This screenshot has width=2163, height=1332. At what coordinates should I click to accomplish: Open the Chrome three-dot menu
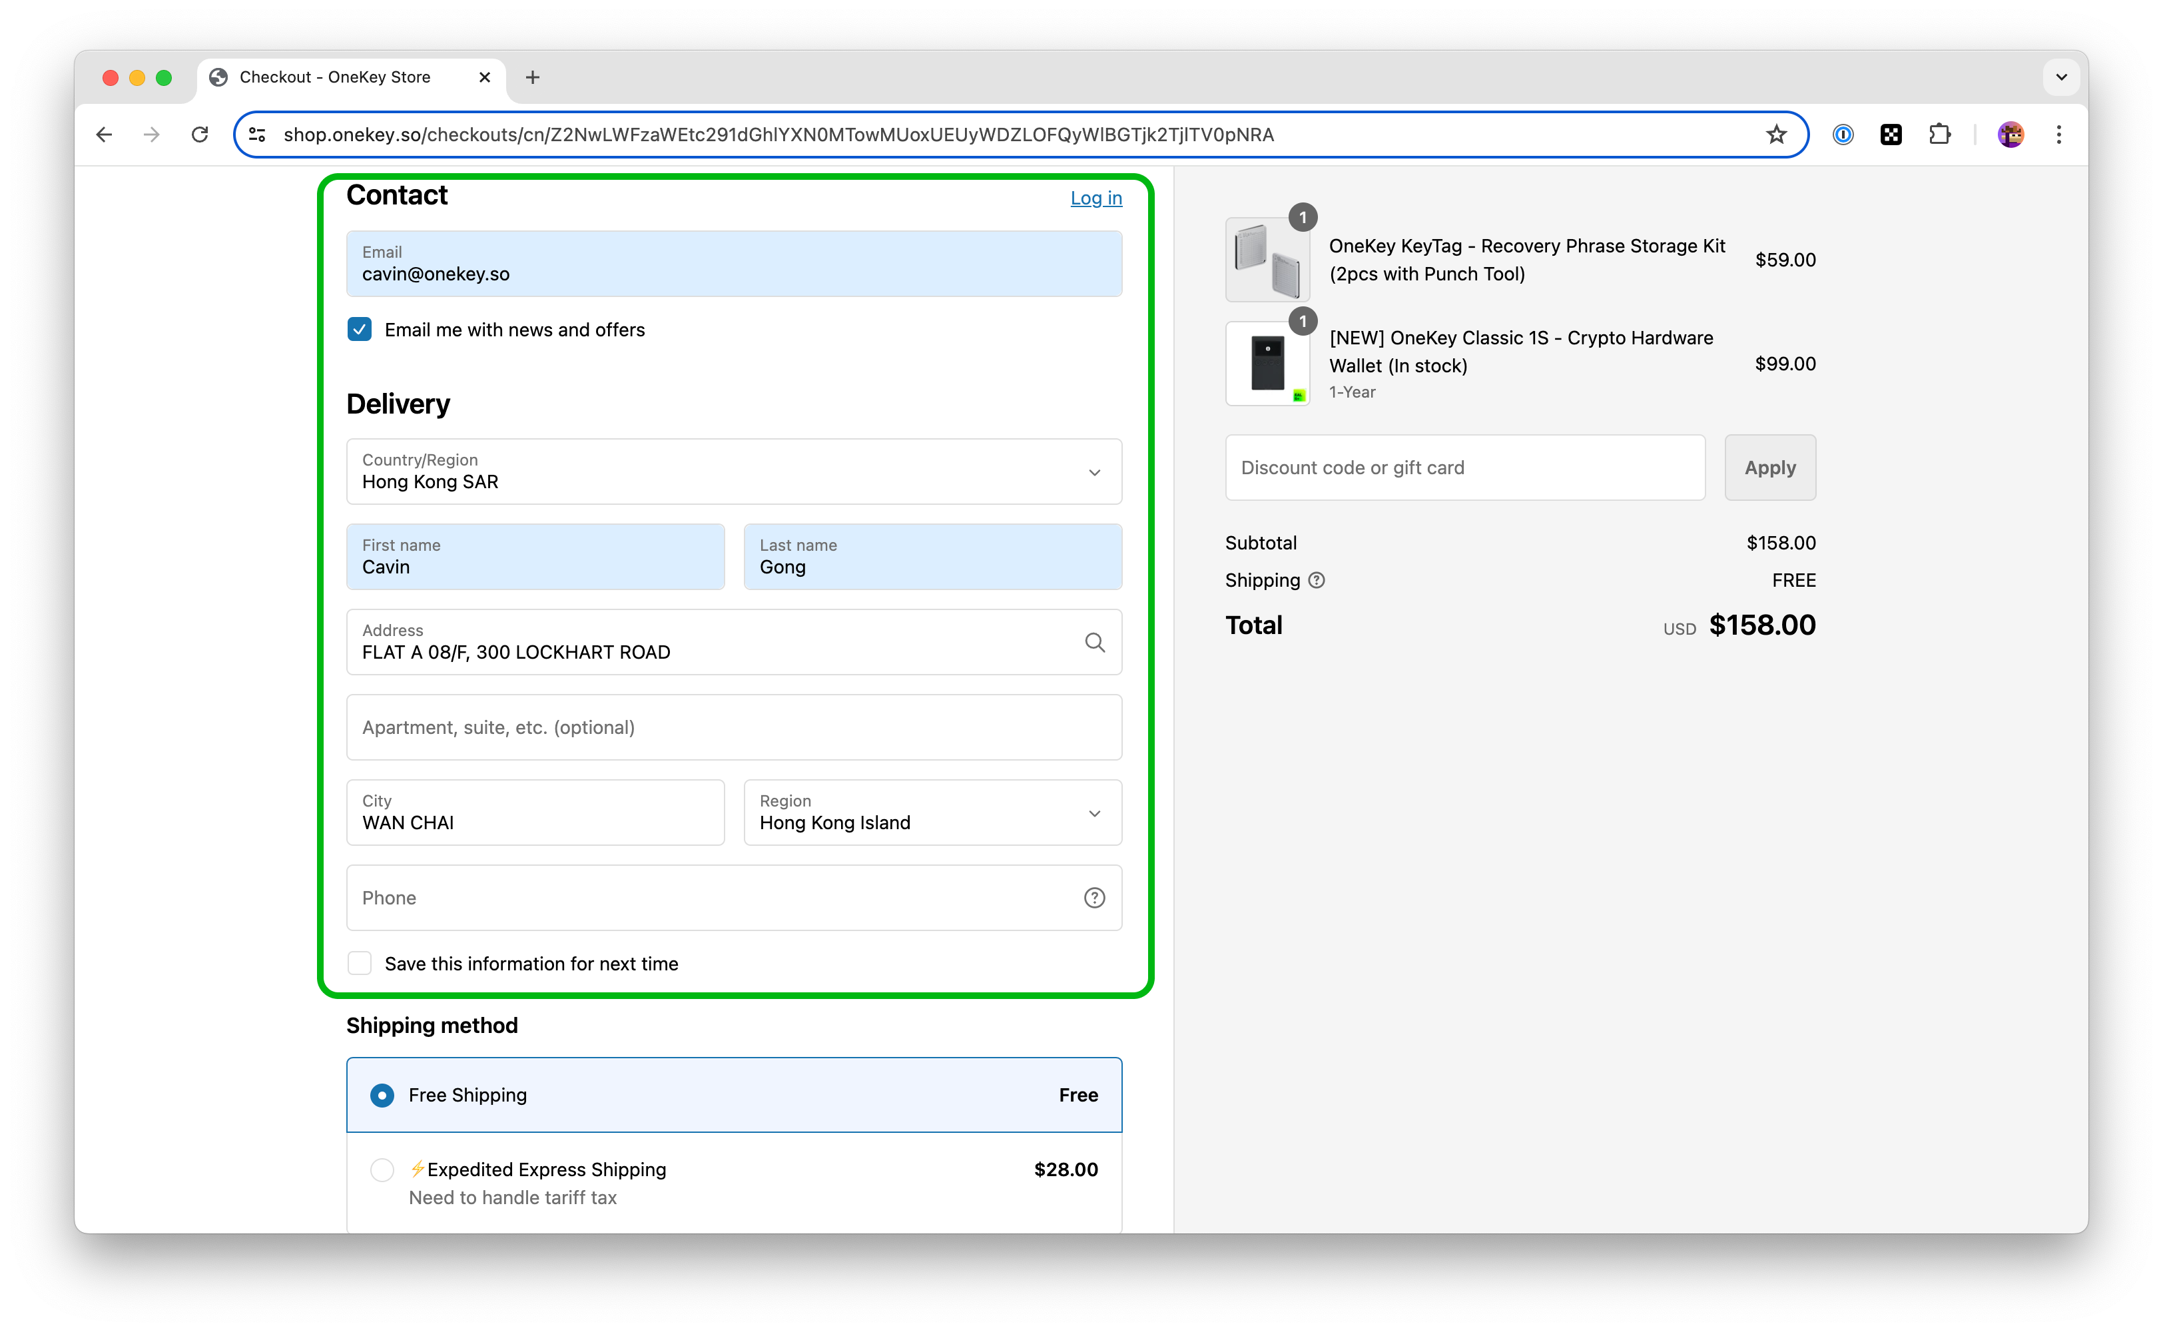[2059, 134]
